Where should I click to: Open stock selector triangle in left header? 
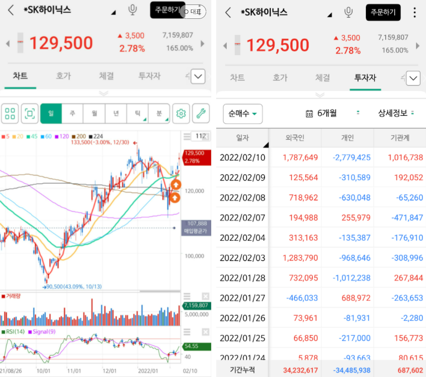point(113,12)
